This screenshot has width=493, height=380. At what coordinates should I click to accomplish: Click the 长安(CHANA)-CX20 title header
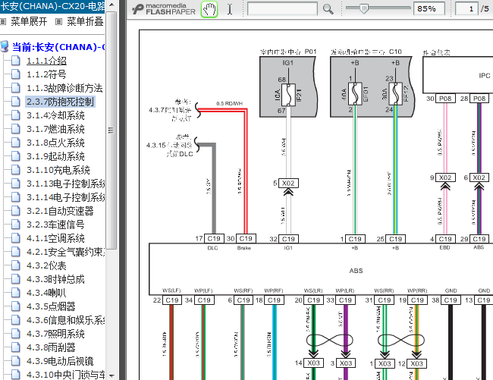click(x=52, y=6)
